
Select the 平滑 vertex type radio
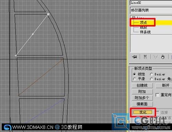[135, 79]
